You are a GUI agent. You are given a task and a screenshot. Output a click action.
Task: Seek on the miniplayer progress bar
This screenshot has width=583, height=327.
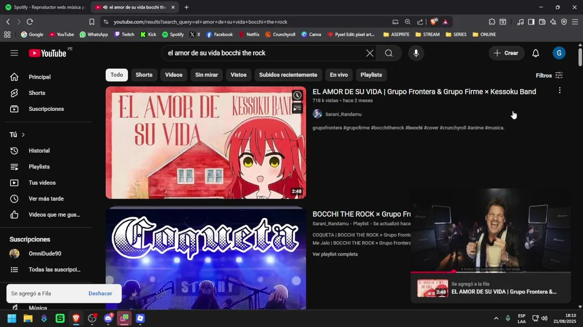[x=491, y=272]
